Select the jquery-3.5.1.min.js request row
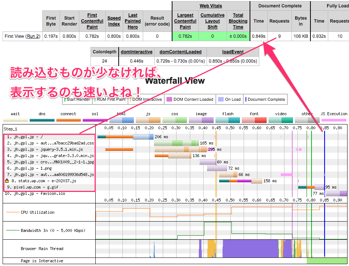Image resolution: width=349 pixels, height=266 pixels. [50, 149]
